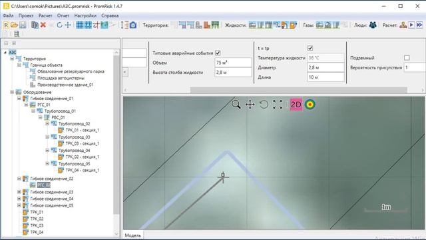
Task: Collapse the АЗС root tree node
Action: [x=5, y=52]
